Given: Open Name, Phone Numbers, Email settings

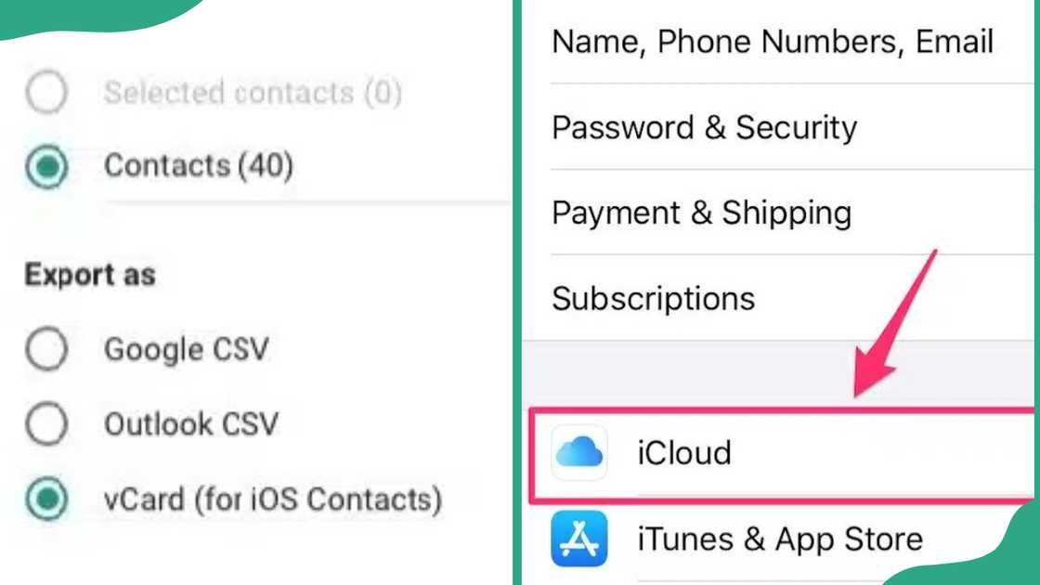Looking at the screenshot, I should 773,41.
